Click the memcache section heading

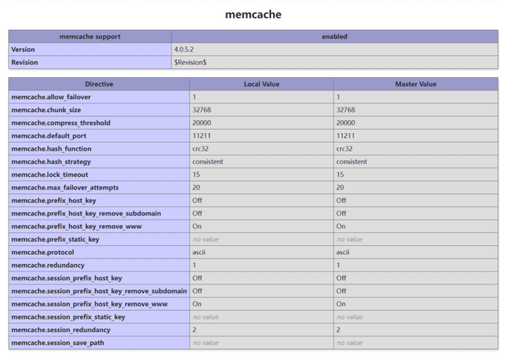tap(253, 15)
